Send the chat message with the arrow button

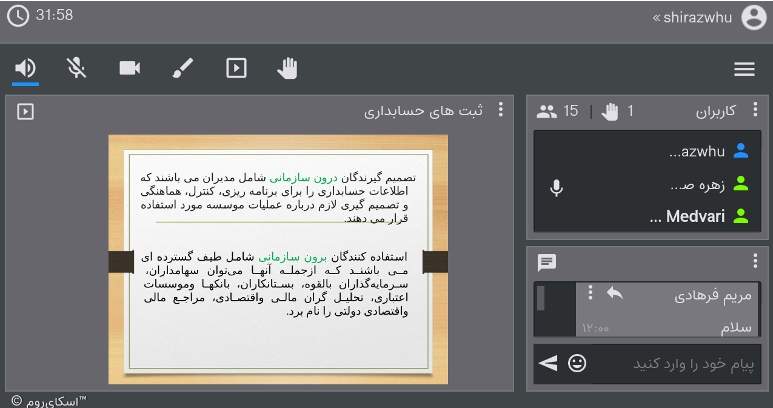(548, 363)
